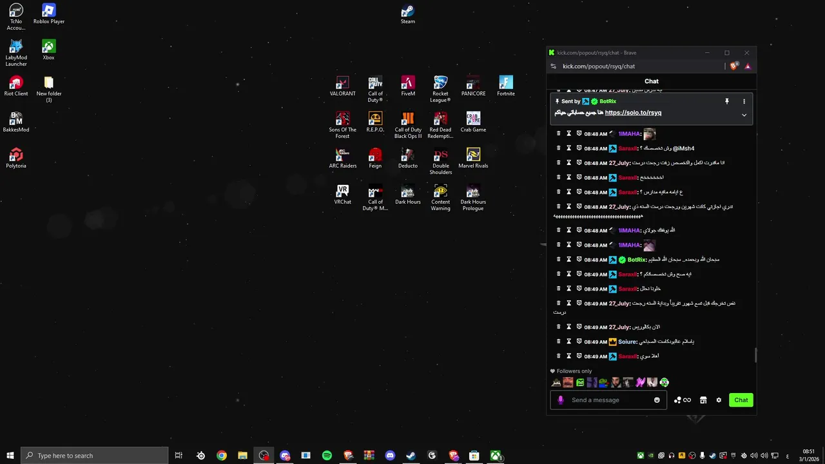
Task: Select the Polytoria desktop icon
Action: (x=16, y=159)
